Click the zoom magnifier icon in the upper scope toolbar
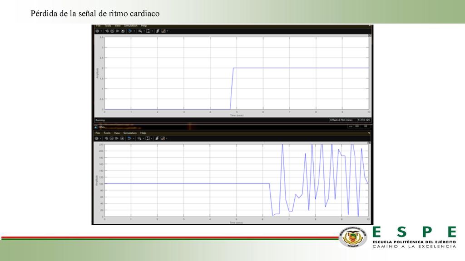Screen dimensions: 465x261 click(x=140, y=31)
